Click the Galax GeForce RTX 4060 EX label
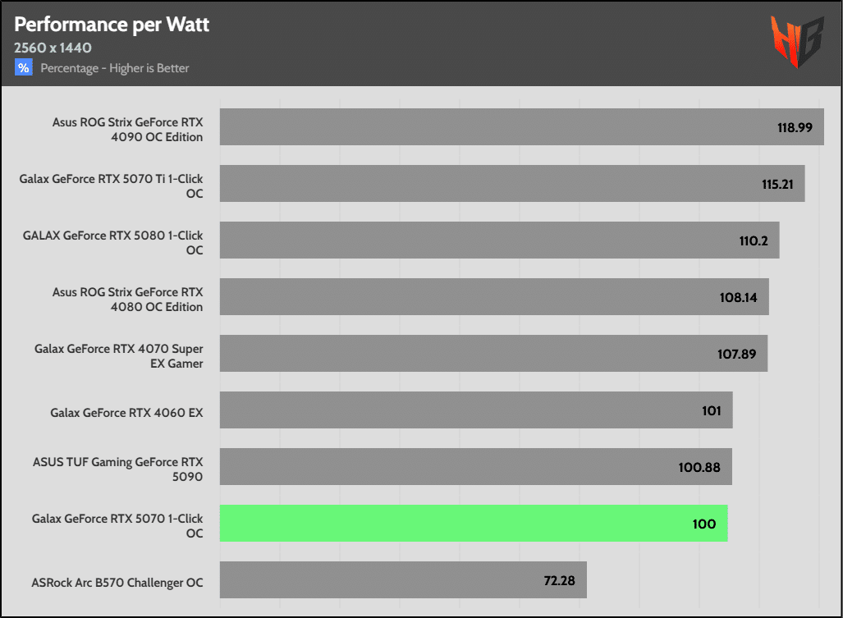Image resolution: width=843 pixels, height=618 pixels. pos(126,413)
